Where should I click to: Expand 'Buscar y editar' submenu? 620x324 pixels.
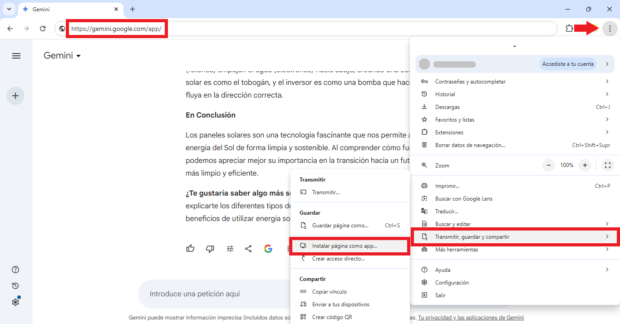[x=515, y=224]
